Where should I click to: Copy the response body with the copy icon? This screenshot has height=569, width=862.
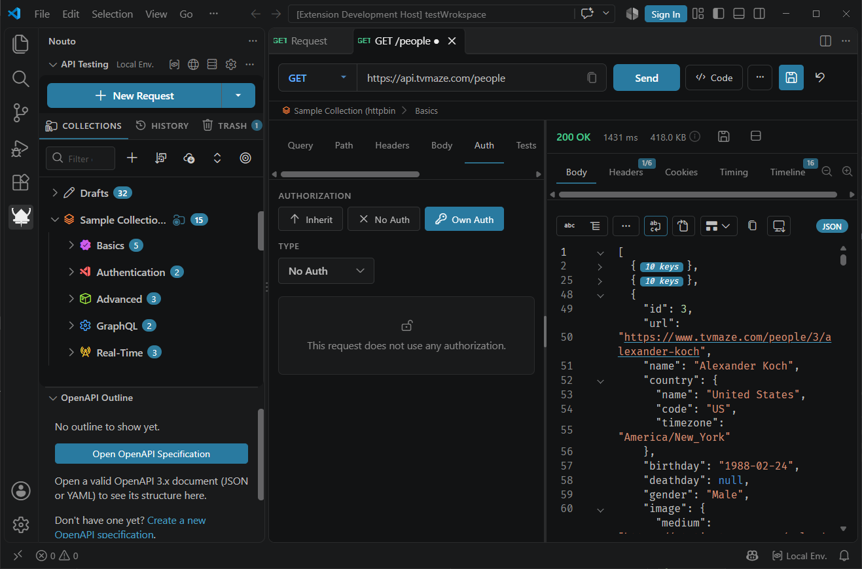753,226
